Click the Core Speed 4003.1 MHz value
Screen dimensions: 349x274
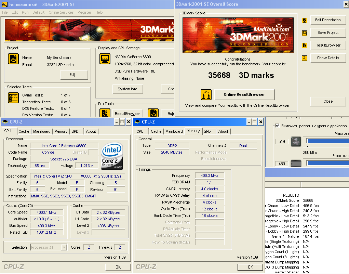47,212
